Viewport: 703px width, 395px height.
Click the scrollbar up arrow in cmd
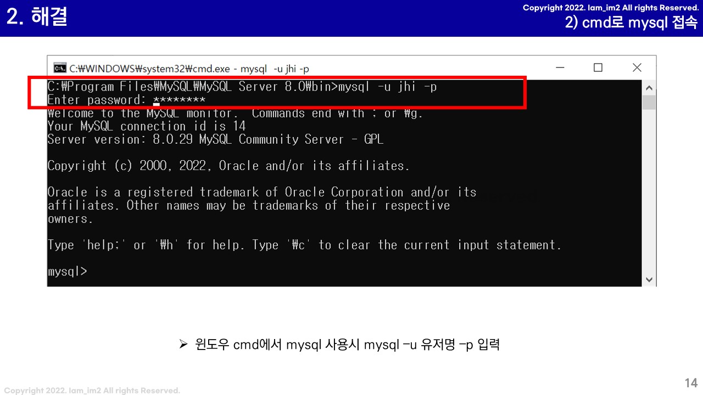[649, 88]
